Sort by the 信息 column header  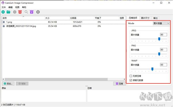point(122,18)
